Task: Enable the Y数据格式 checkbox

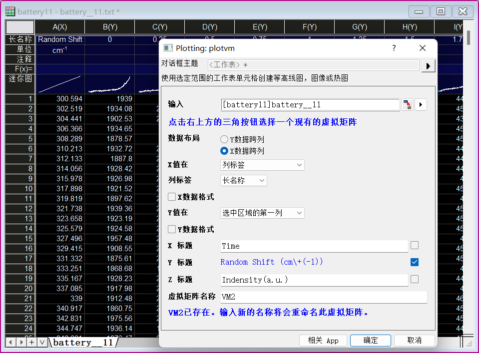Action: coord(172,229)
